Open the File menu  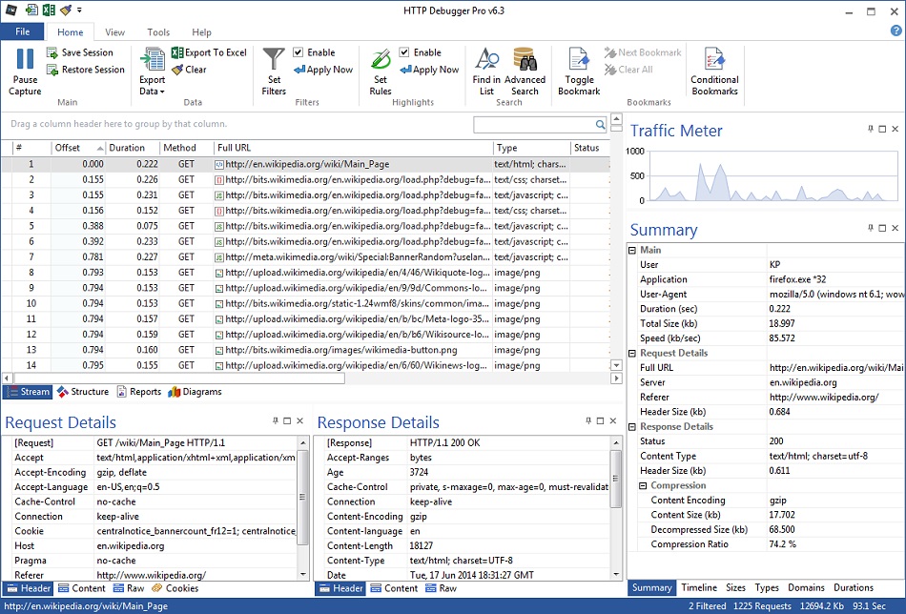pos(22,31)
